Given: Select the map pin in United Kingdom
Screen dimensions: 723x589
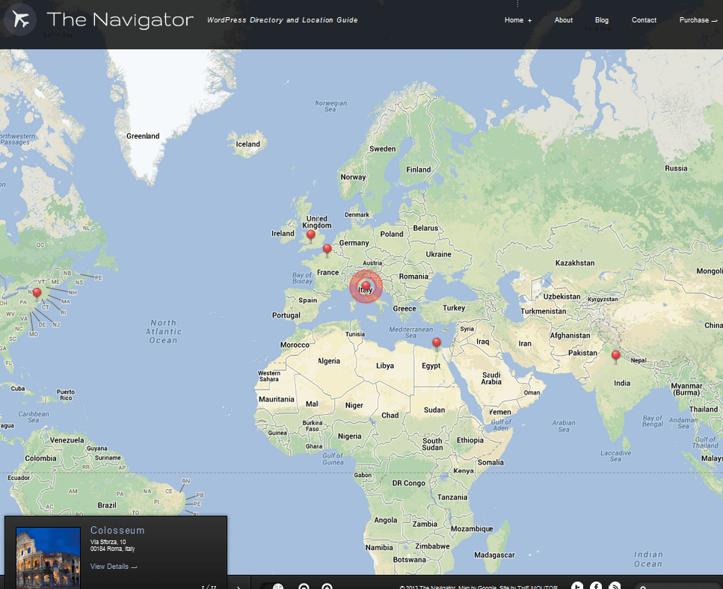Looking at the screenshot, I should coord(311,236).
